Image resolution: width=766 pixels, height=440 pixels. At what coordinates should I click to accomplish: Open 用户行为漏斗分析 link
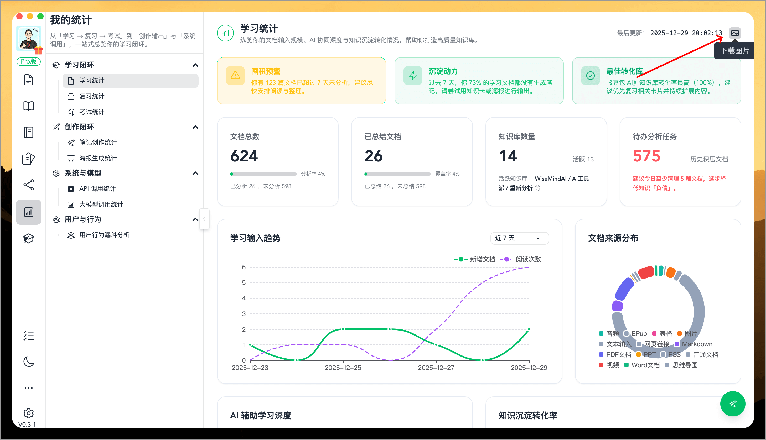click(104, 235)
